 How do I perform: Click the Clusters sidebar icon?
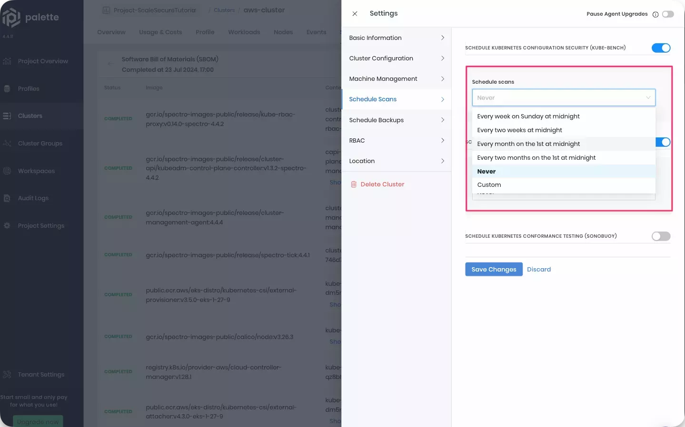(x=7, y=116)
